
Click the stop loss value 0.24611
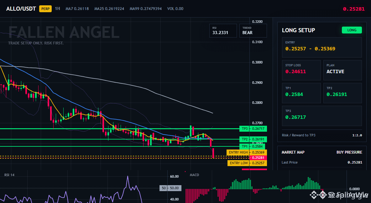pyautogui.click(x=295, y=72)
